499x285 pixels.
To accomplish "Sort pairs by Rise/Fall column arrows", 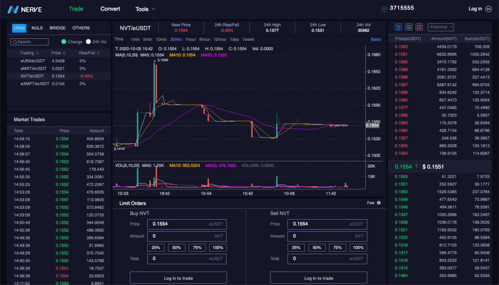I will (x=98, y=53).
